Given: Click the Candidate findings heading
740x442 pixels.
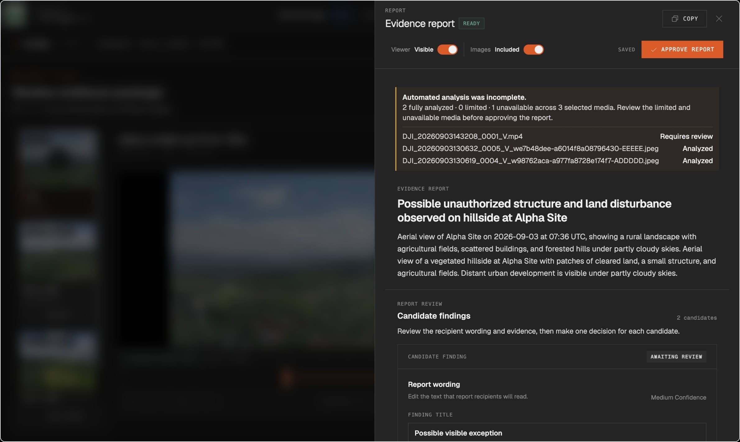Looking at the screenshot, I should coord(433,316).
